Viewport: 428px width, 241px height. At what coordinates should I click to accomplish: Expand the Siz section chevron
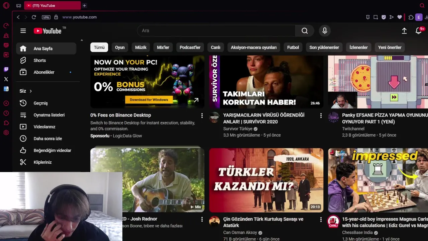tap(30, 91)
